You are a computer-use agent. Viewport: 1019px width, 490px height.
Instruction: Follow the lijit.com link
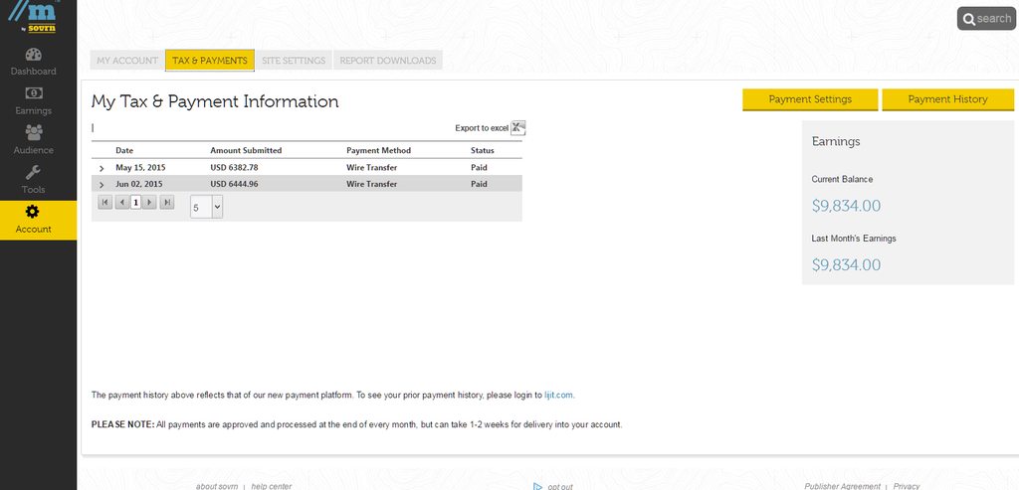[x=558, y=396]
